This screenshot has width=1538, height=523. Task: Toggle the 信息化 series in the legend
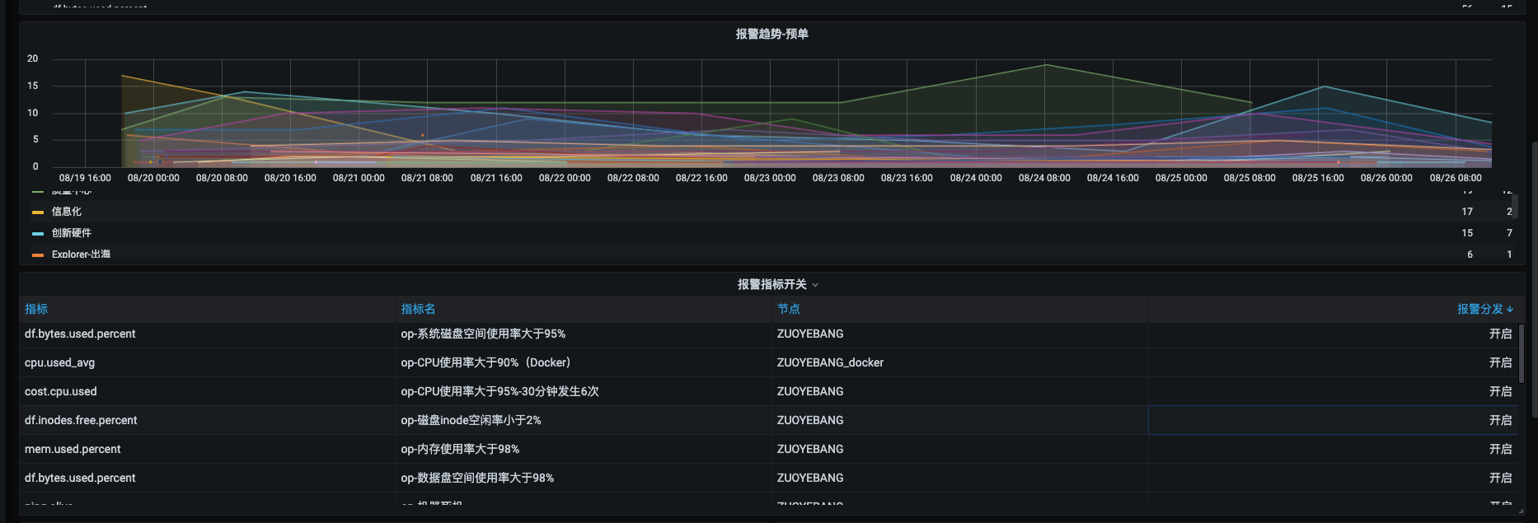[67, 212]
